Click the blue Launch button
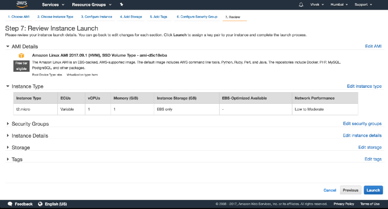The image size is (388, 209). pos(373,190)
